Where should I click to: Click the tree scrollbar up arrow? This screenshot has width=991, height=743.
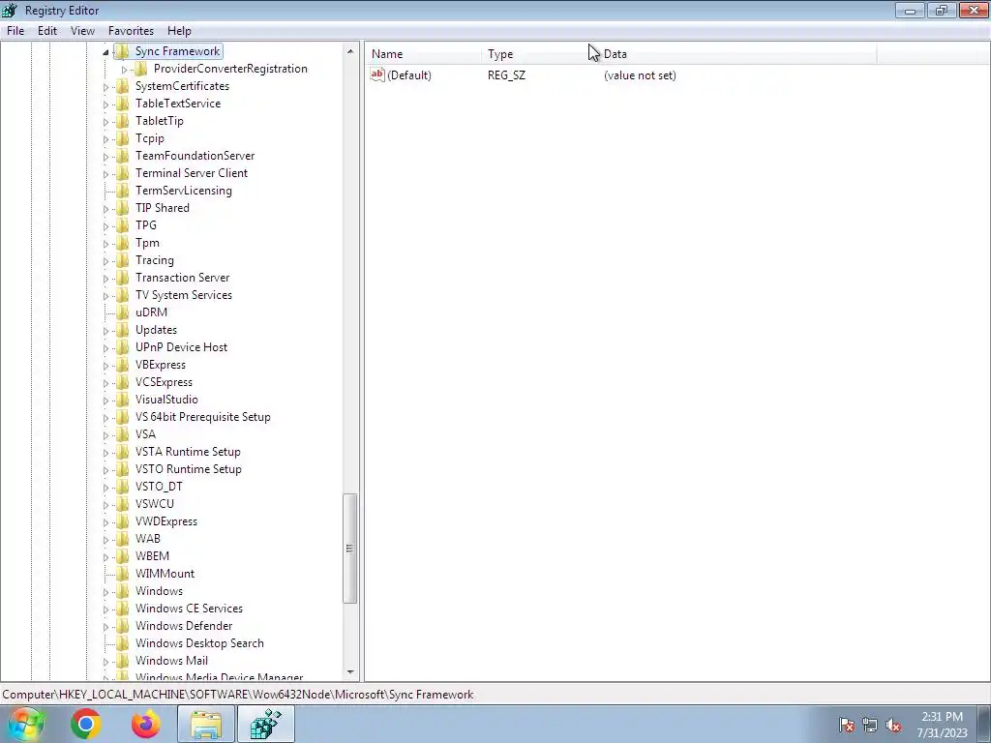350,51
